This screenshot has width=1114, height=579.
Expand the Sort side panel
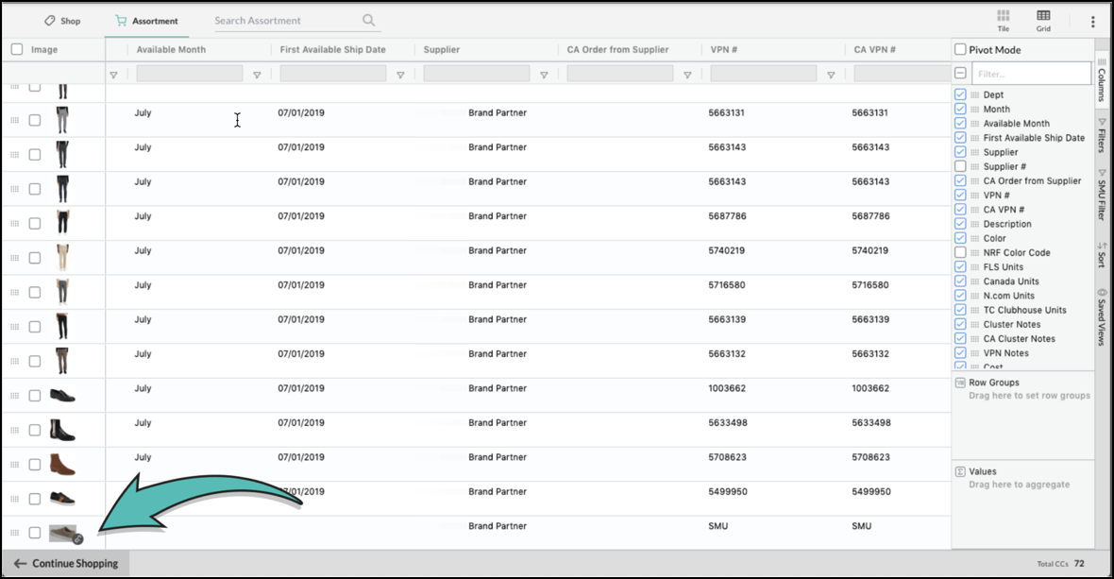click(x=1102, y=255)
